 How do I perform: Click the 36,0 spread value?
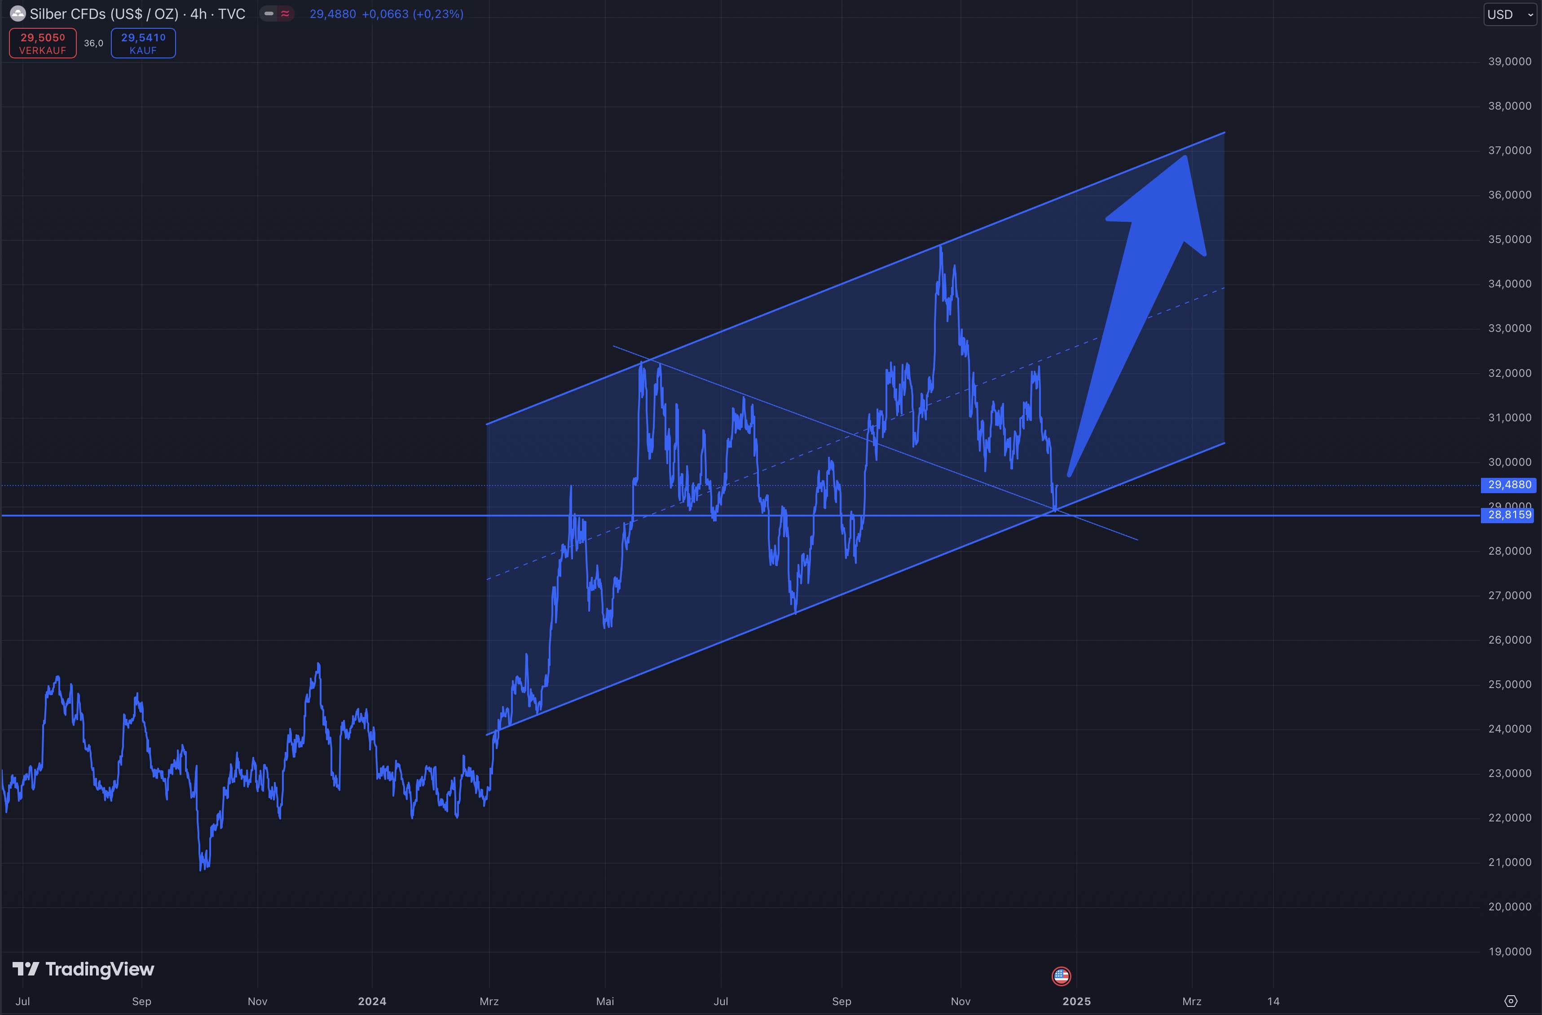[x=93, y=44]
